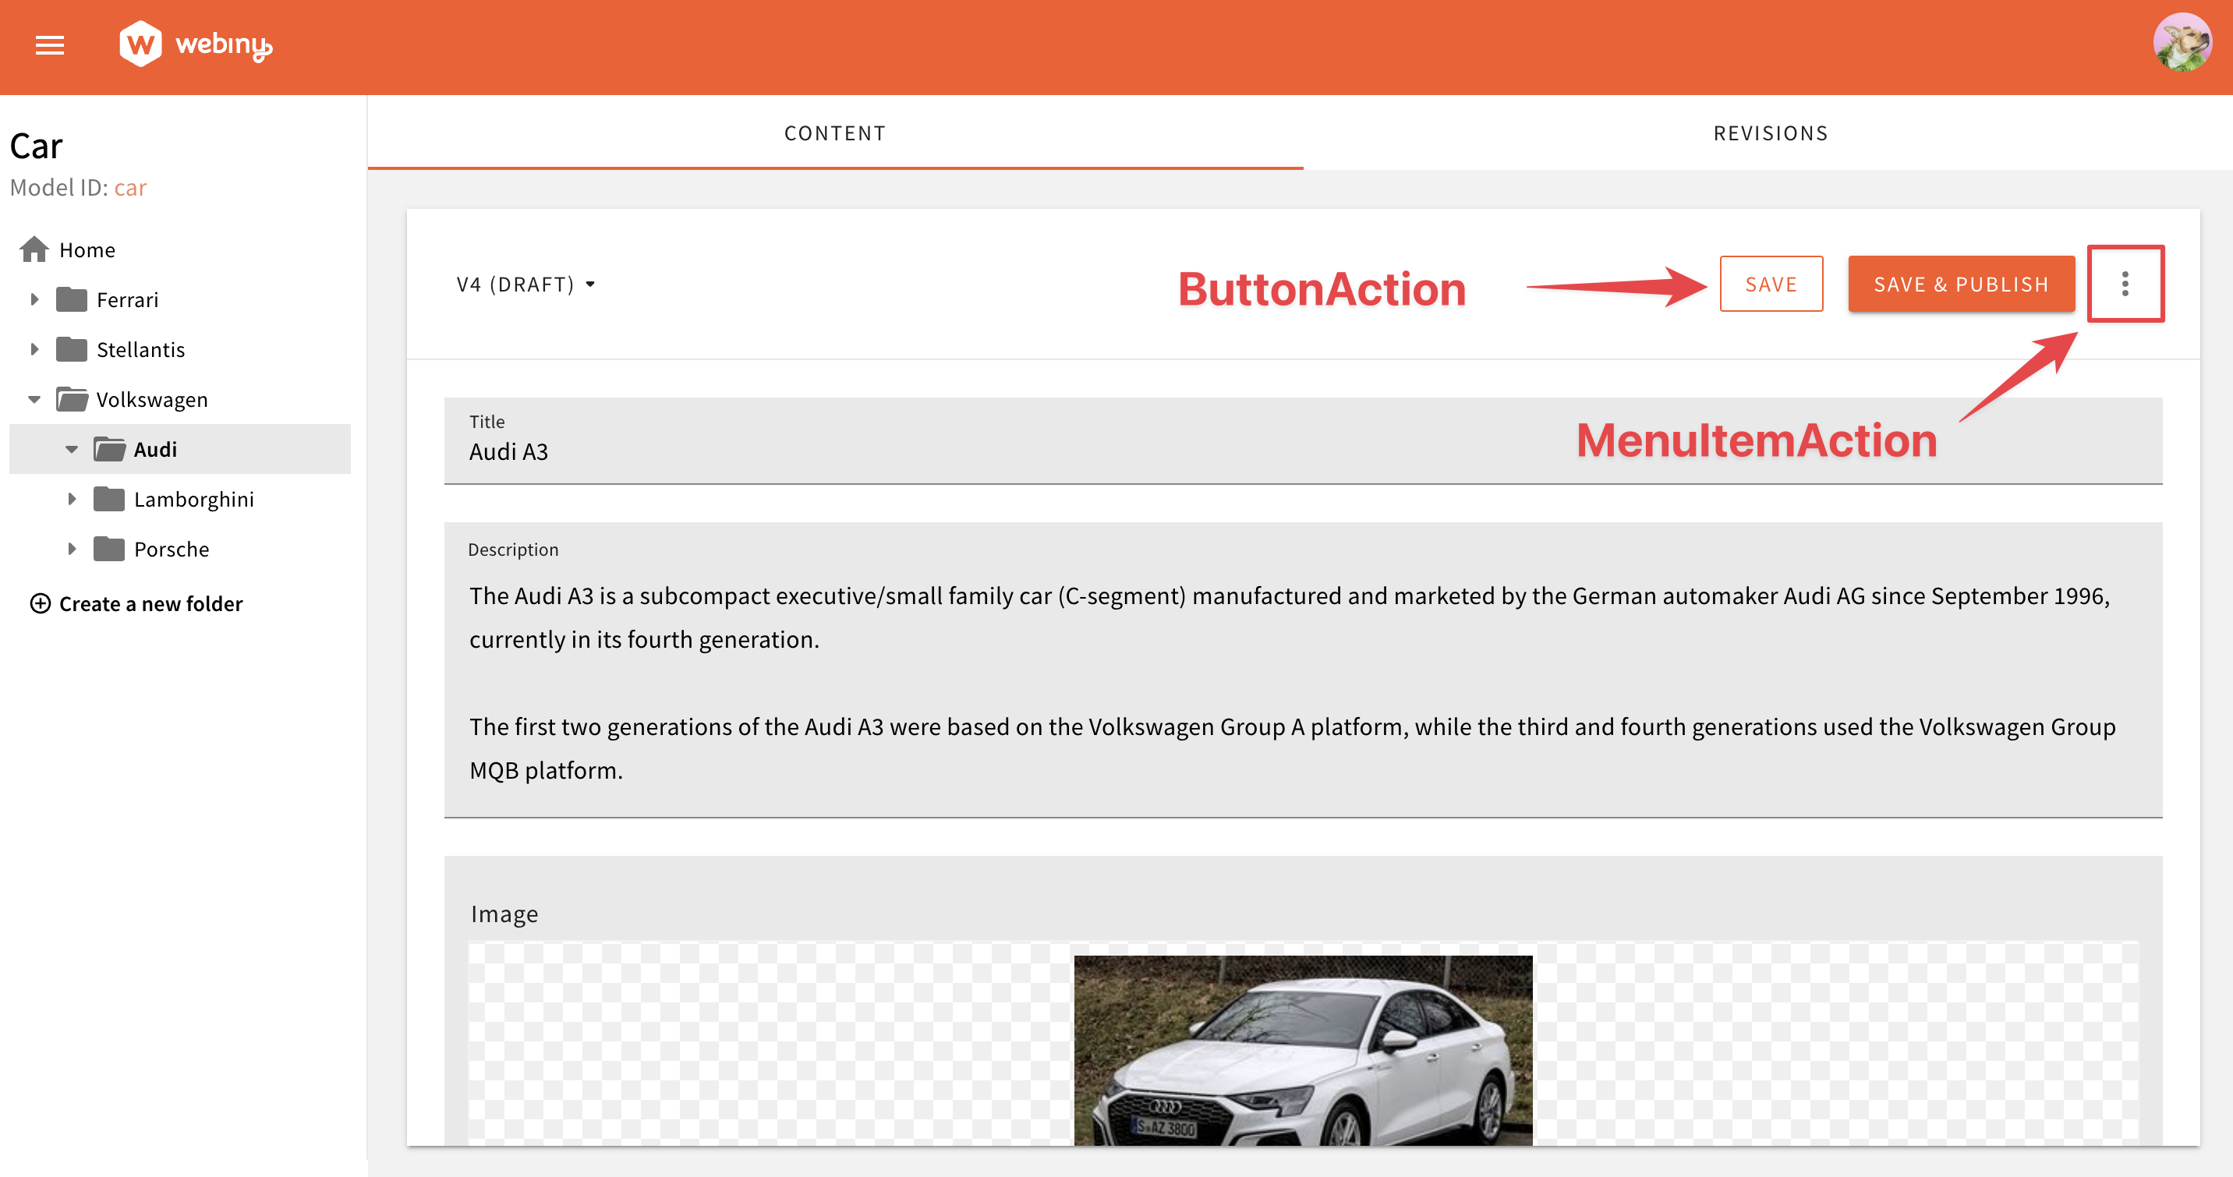Select the CONTENT tab
2233x1177 pixels.
(834, 132)
